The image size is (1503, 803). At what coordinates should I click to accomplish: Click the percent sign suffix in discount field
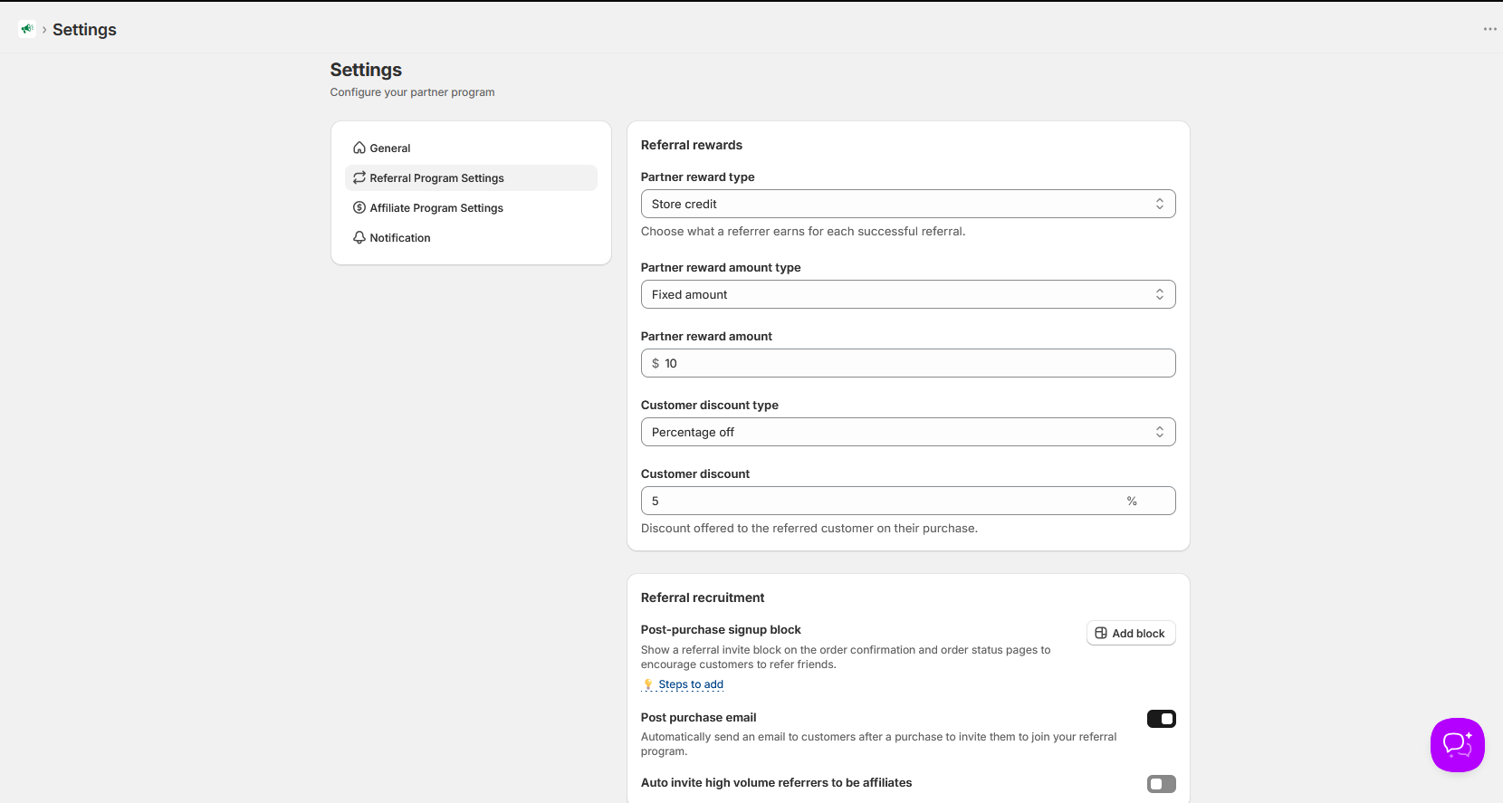coord(1132,501)
